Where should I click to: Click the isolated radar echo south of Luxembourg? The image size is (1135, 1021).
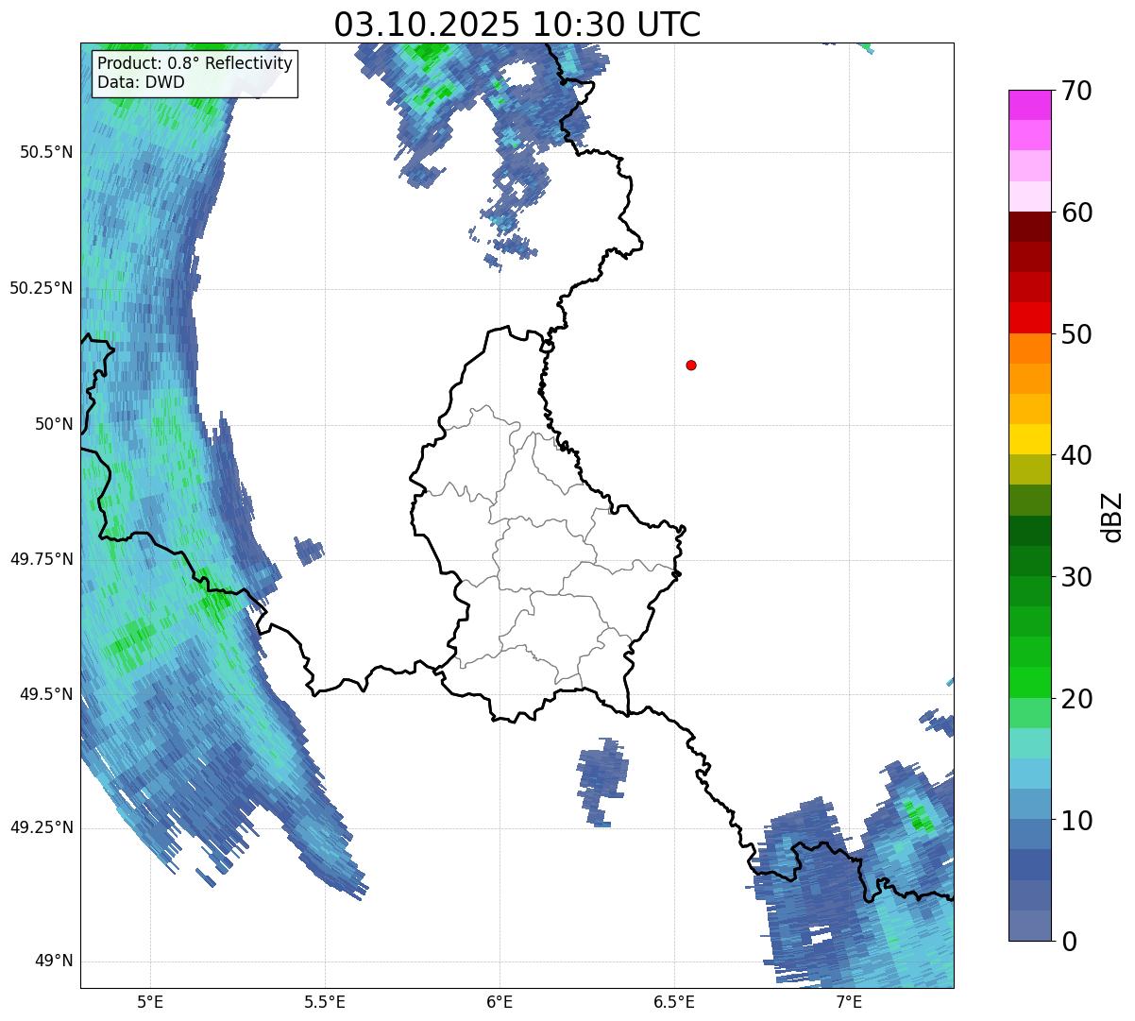pyautogui.click(x=601, y=781)
